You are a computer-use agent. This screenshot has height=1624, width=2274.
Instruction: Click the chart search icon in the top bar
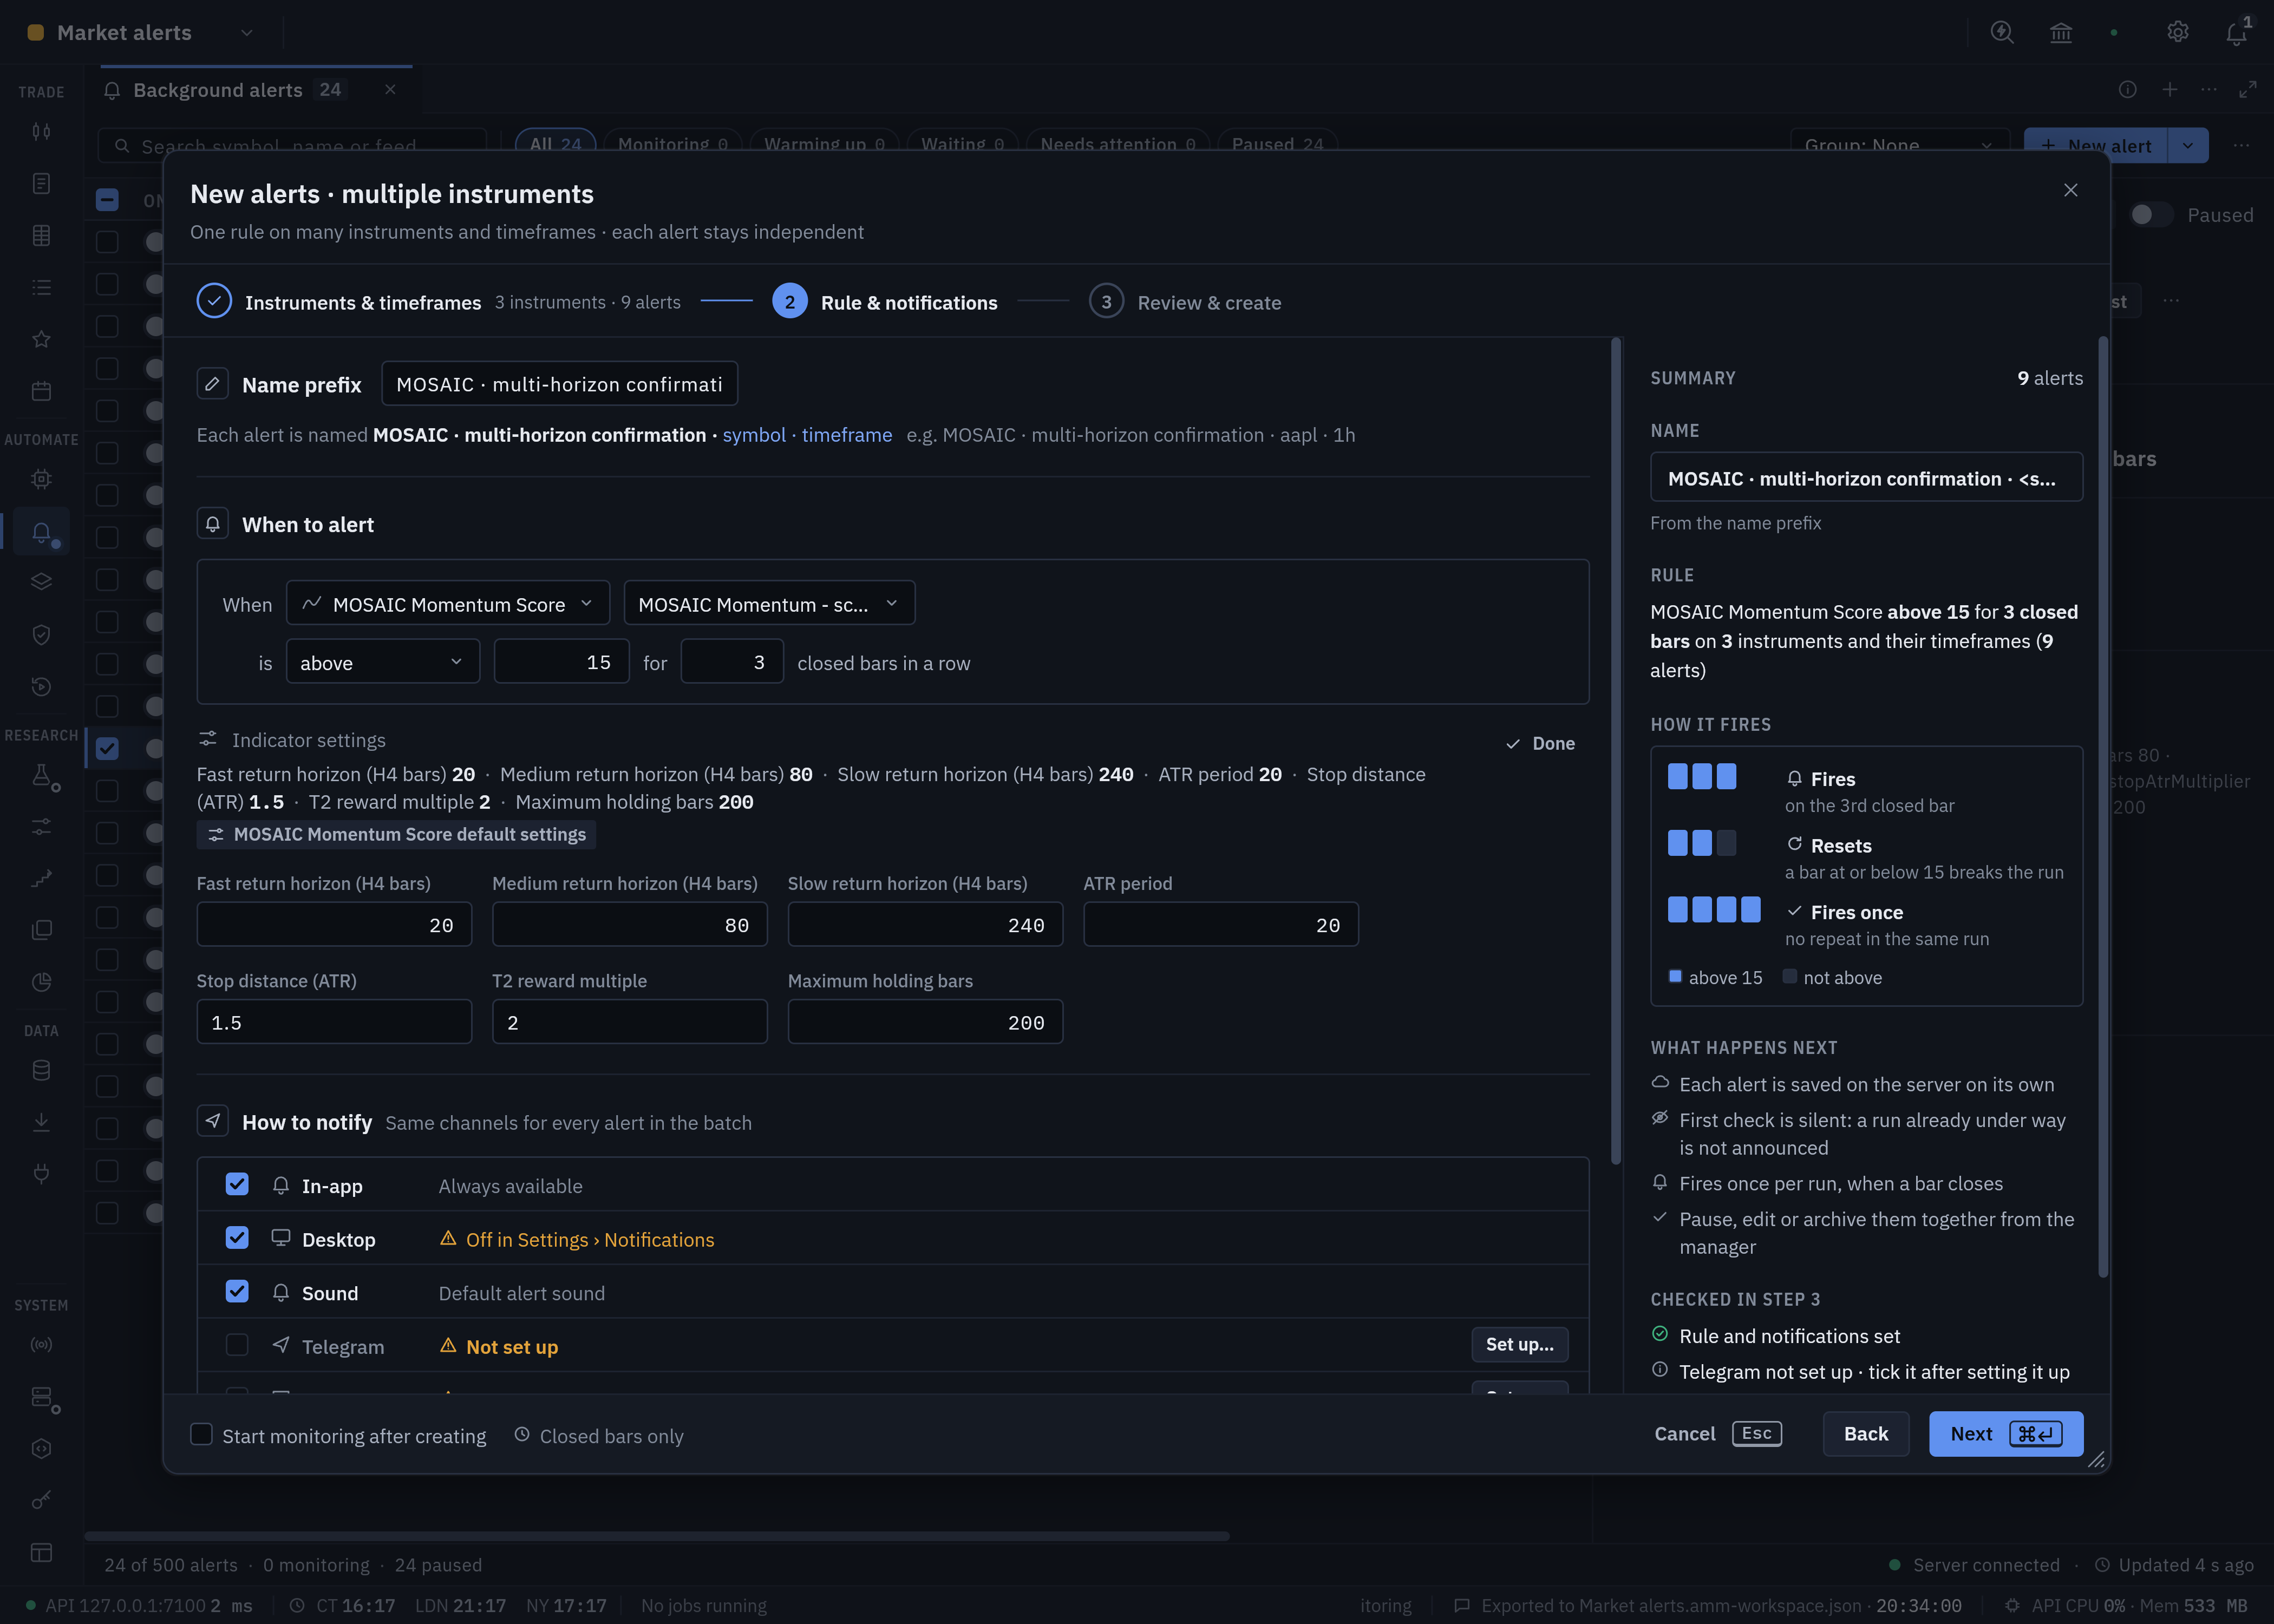tap(2002, 32)
